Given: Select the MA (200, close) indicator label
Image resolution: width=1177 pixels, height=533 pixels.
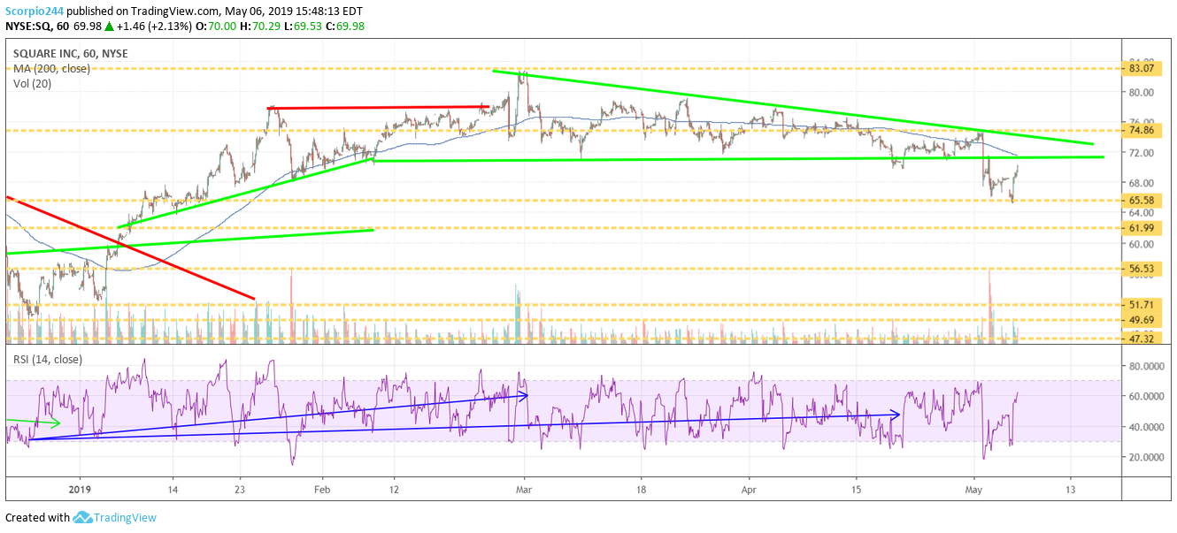Looking at the screenshot, I should click(x=51, y=69).
